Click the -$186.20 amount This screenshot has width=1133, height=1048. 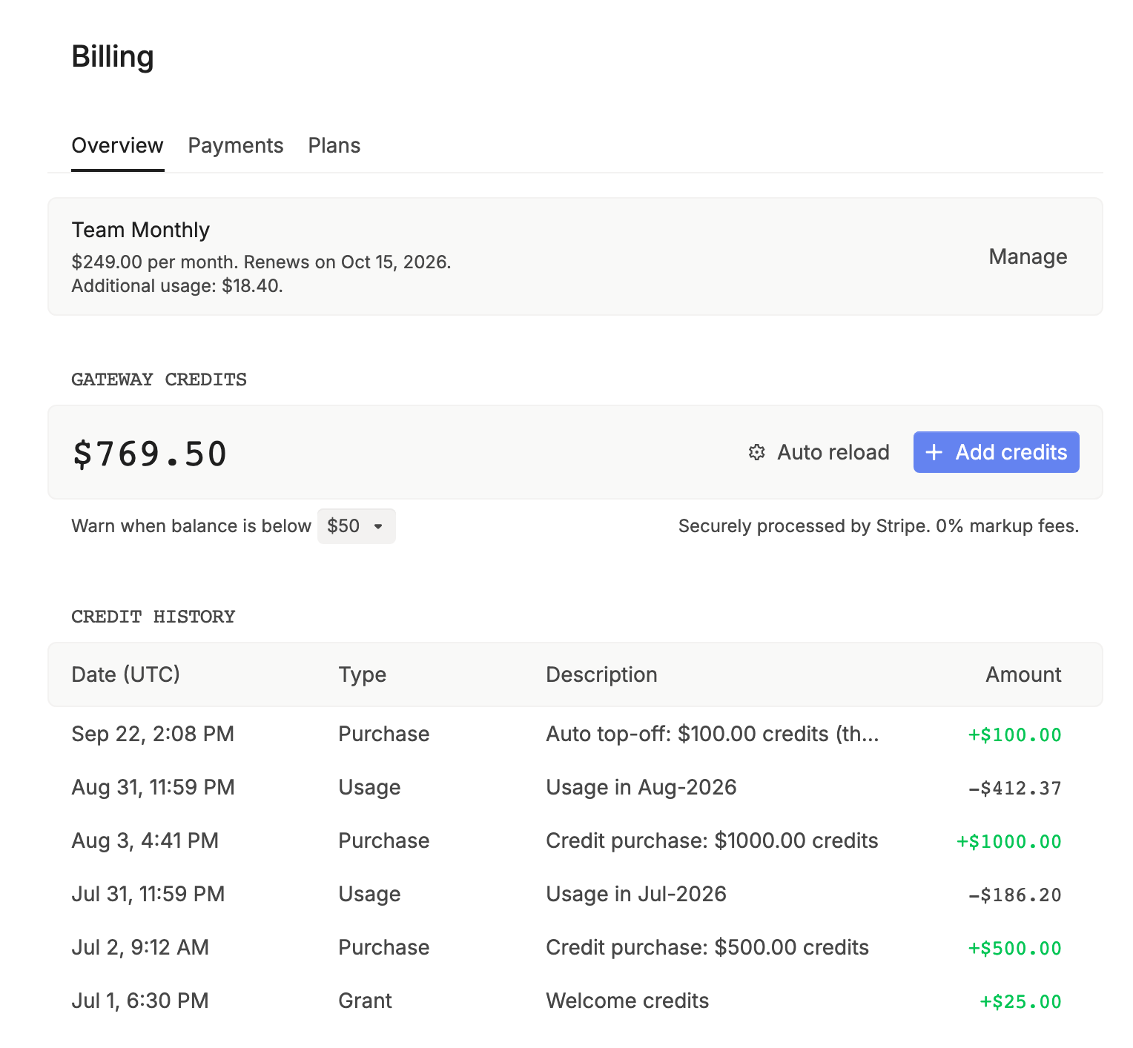tap(1014, 895)
